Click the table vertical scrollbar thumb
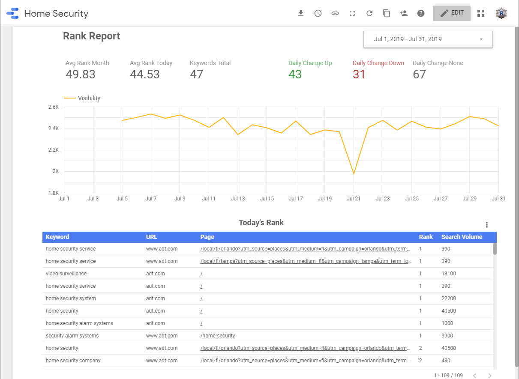 (495, 249)
